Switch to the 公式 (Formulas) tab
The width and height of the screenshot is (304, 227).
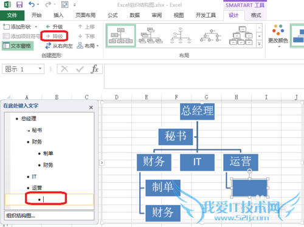click(x=112, y=15)
